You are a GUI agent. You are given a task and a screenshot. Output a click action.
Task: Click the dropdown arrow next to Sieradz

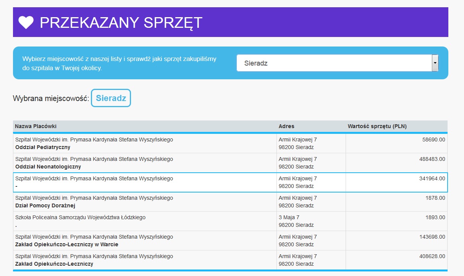[x=435, y=63]
